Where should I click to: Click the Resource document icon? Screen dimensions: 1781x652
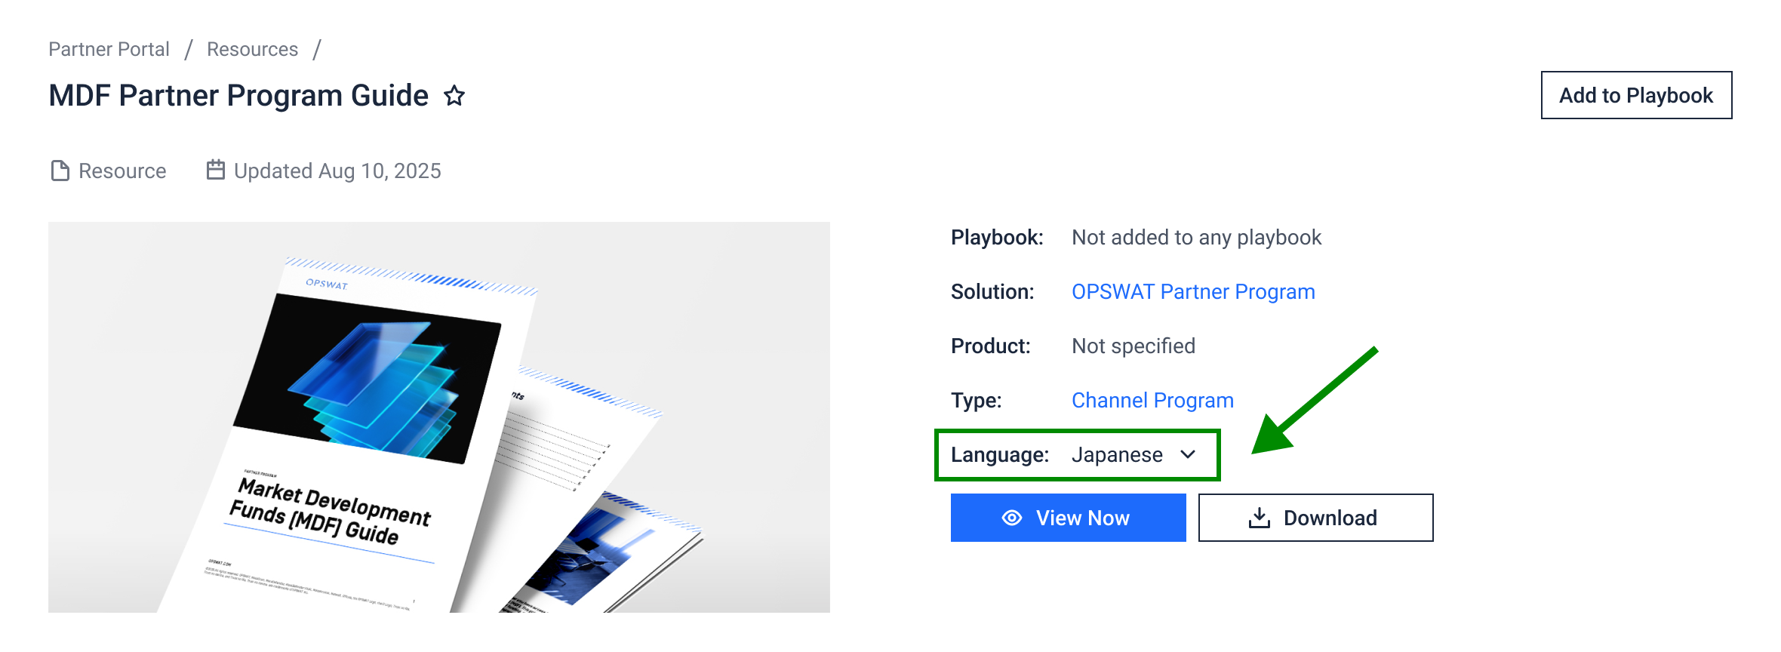[60, 171]
